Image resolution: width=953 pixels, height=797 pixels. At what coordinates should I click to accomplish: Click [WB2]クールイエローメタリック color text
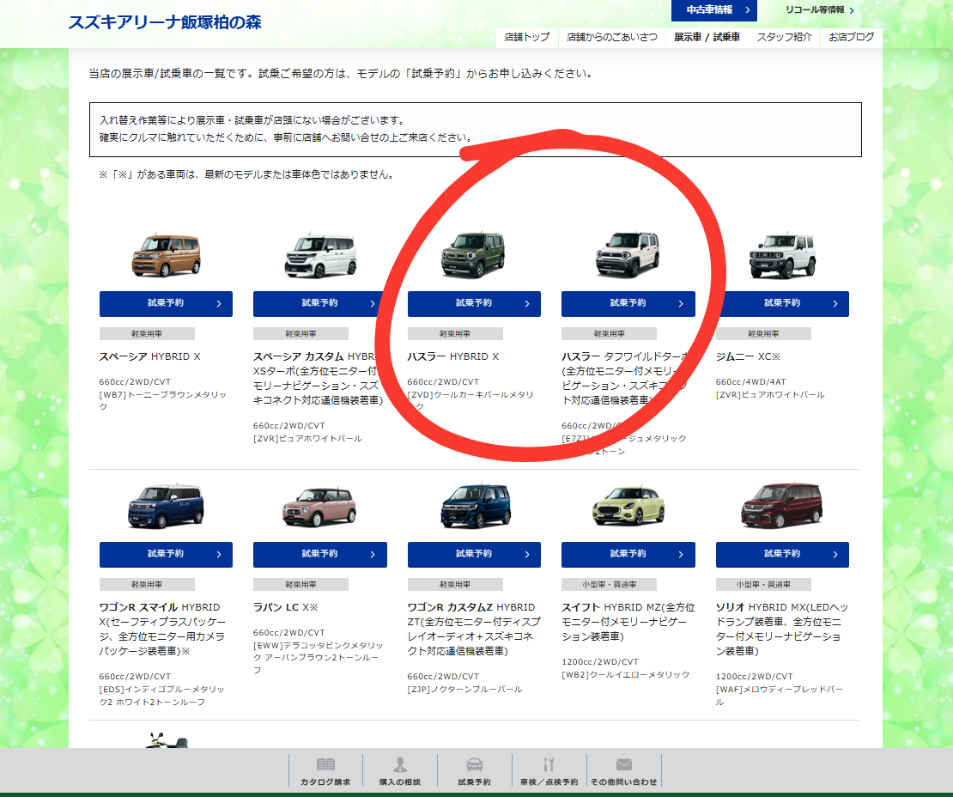coord(625,675)
